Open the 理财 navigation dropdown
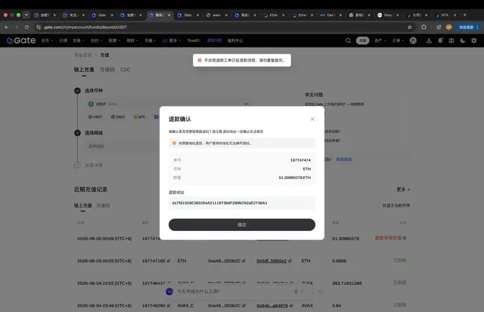Screen dimensions: 484x312 132,40
